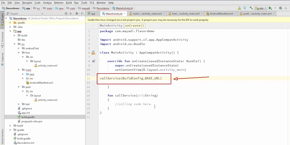
Task: Open the Build menu
Action: (x=69, y=3)
